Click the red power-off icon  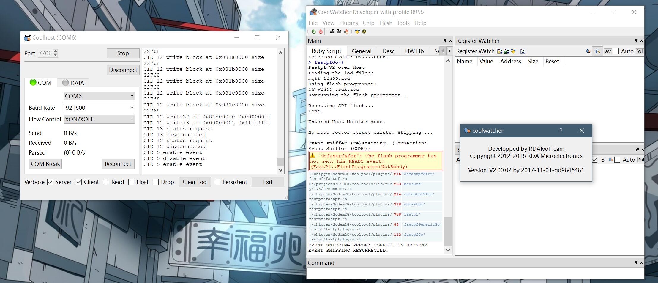pos(321,31)
